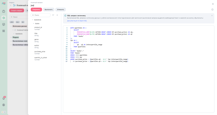Click the model icon next to Книжный магазин title

point(14,5)
